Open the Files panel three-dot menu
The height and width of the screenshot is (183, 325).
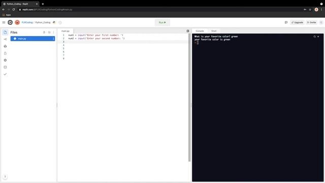pyautogui.click(x=53, y=33)
